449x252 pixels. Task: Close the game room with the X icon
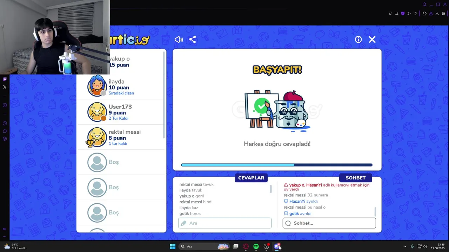372,40
